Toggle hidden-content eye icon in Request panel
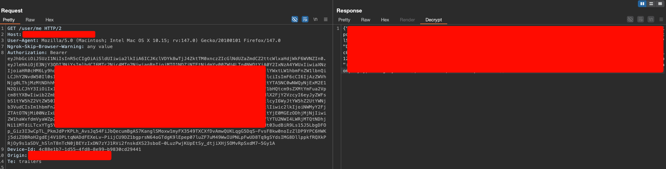Screen dimensions: 666x169 [x=295, y=20]
